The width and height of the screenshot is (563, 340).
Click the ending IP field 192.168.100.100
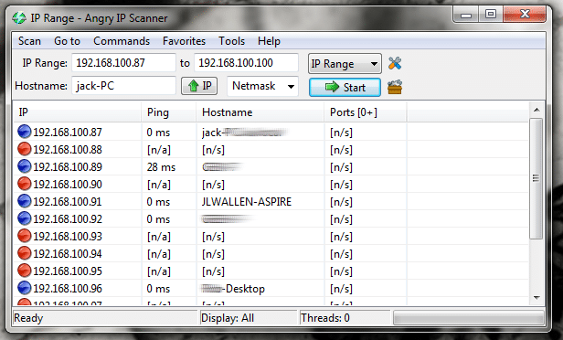pyautogui.click(x=247, y=63)
